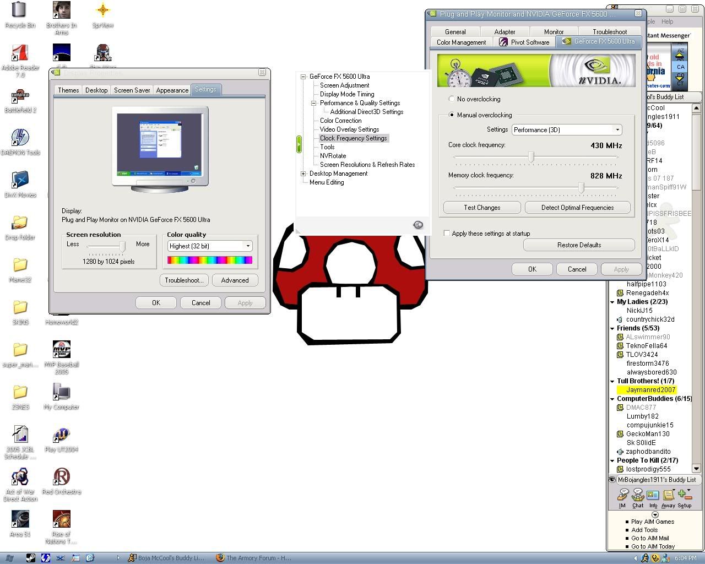This screenshot has height=564, width=705.
Task: Click the yellow stethoscope system tray icon
Action: pyautogui.click(x=655, y=558)
